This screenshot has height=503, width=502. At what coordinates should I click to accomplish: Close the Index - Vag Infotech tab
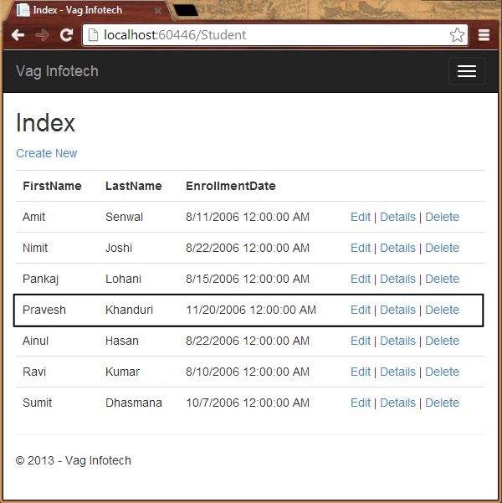158,11
